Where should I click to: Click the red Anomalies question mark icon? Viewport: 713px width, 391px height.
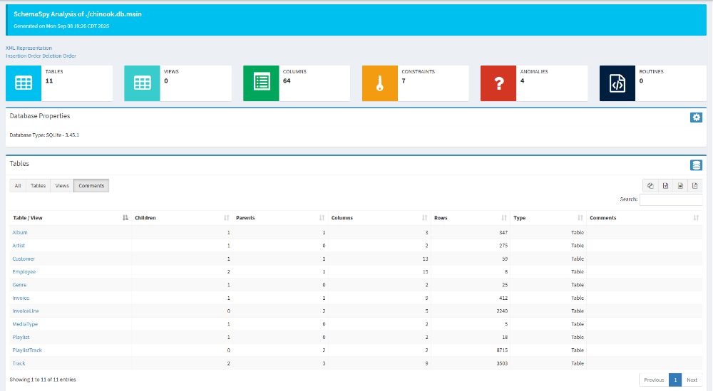click(498, 83)
